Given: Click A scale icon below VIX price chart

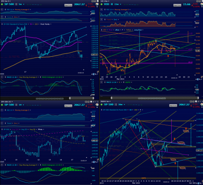Looking at the screenshot, I should click(196, 80).
